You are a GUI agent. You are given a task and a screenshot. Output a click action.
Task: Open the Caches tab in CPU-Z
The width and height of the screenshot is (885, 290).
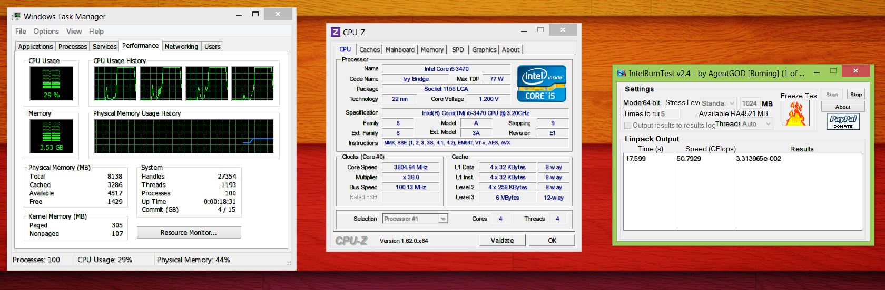(x=370, y=50)
